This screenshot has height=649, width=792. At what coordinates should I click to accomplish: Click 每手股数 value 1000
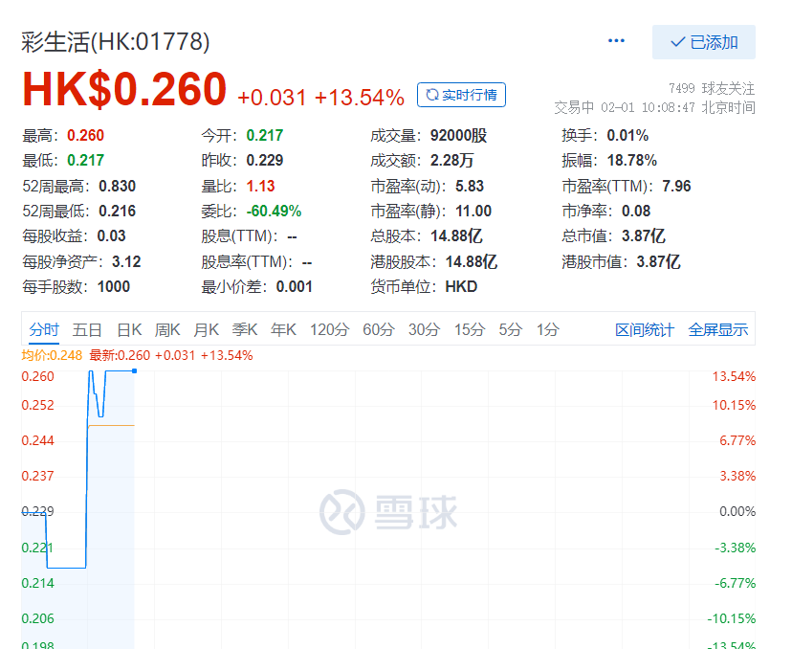[x=114, y=286]
